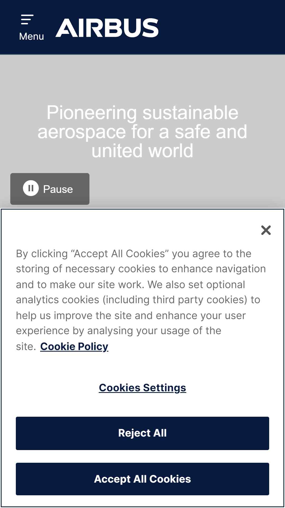Select the "Pause" text label
The image size is (285, 508).
pyautogui.click(x=58, y=189)
